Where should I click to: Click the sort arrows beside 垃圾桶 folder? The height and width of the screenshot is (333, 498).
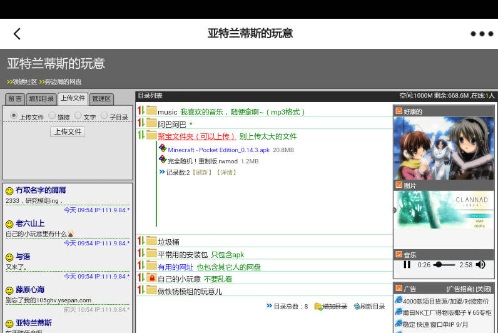click(x=141, y=242)
